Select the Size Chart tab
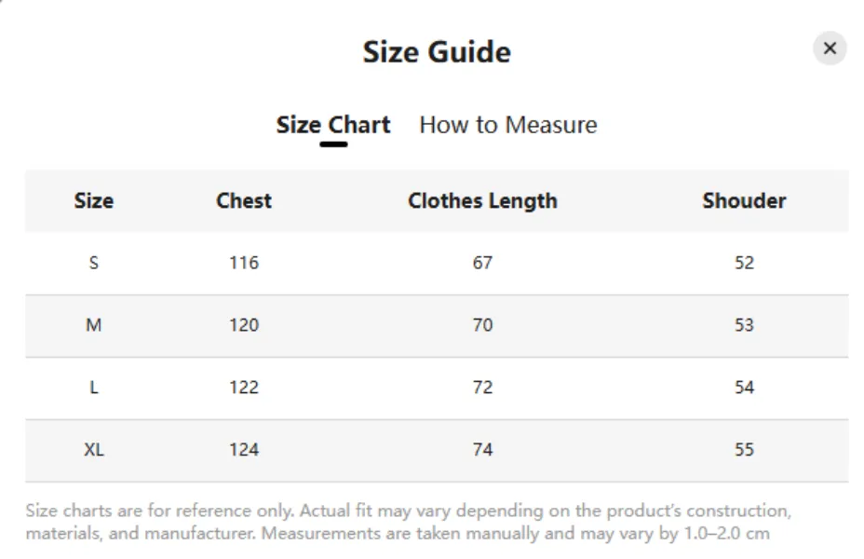 (333, 125)
